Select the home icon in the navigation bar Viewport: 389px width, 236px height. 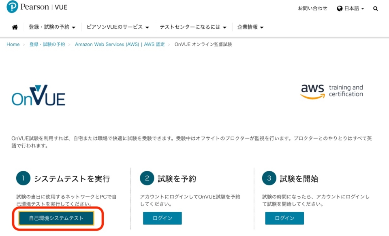(x=15, y=27)
